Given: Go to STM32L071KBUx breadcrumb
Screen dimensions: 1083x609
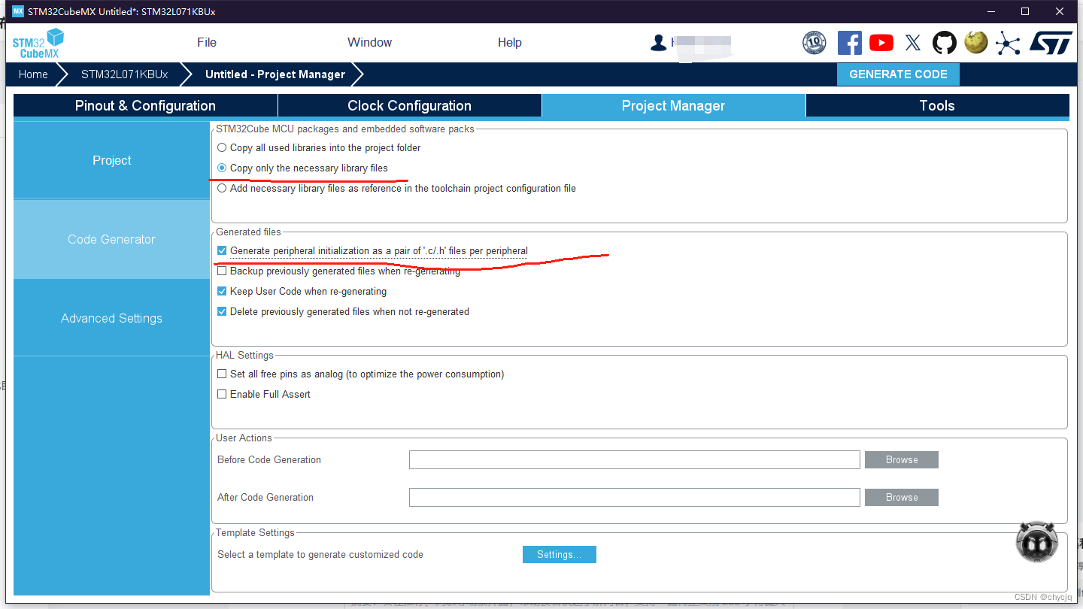Looking at the screenshot, I should [x=124, y=74].
